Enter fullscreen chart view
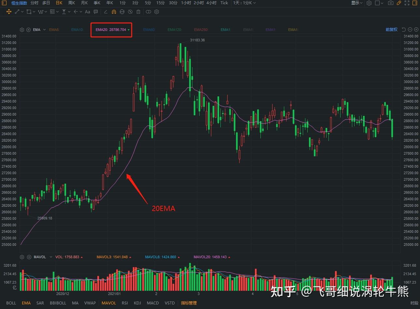 [407, 3]
